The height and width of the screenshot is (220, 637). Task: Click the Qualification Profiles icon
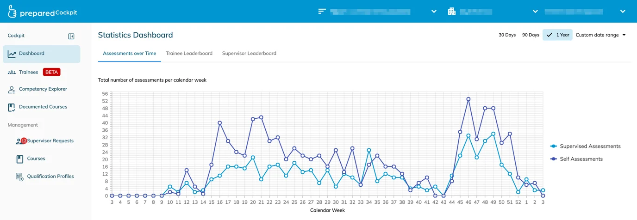[20, 177]
